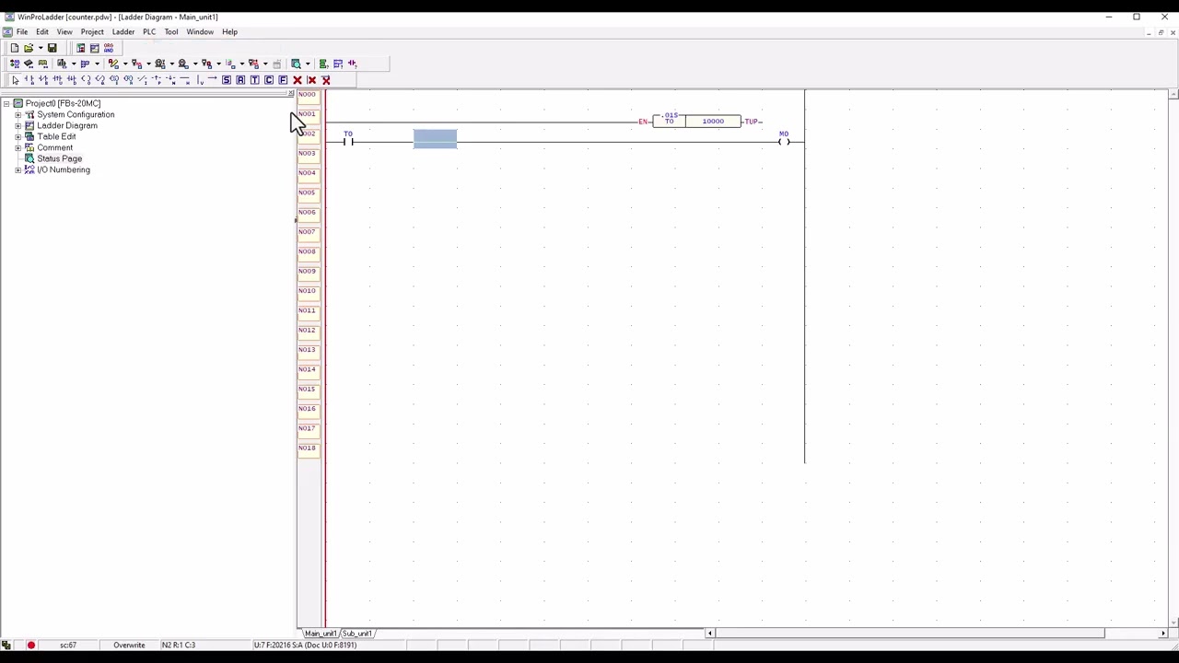The width and height of the screenshot is (1179, 663).
Task: Delete vertical line using the middle red X icon
Action: coord(311,80)
